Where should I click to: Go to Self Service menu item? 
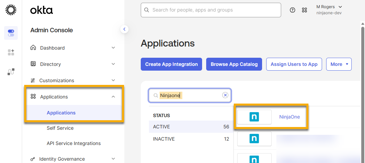(60, 128)
